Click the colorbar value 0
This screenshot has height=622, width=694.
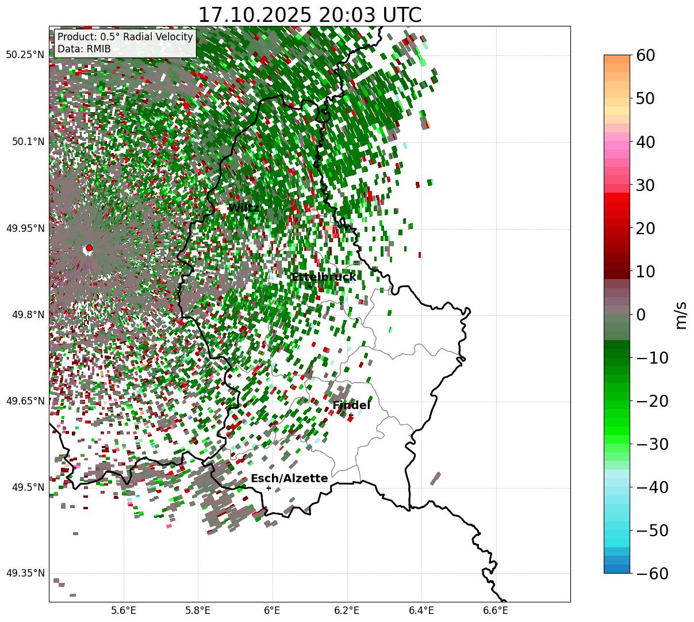[x=641, y=315]
